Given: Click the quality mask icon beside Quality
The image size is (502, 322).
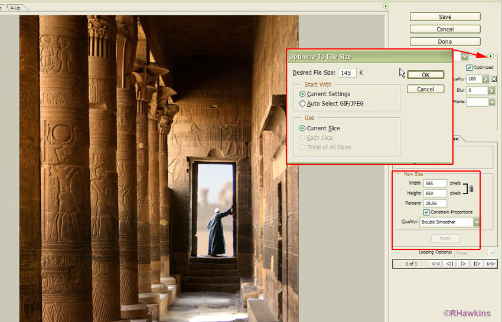Looking at the screenshot, I should click(494, 79).
